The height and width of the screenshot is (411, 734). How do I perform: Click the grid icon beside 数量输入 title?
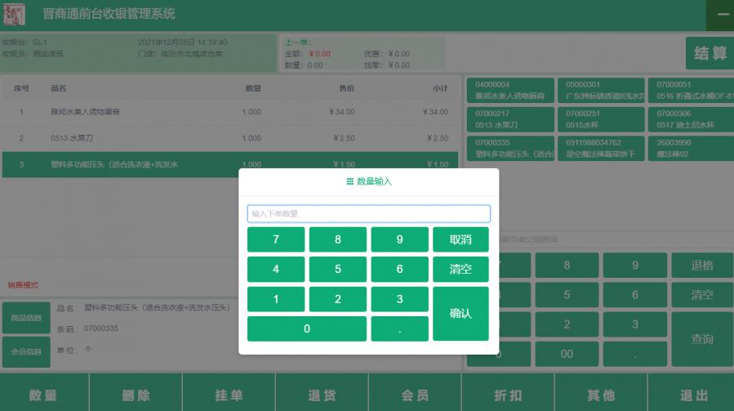349,181
